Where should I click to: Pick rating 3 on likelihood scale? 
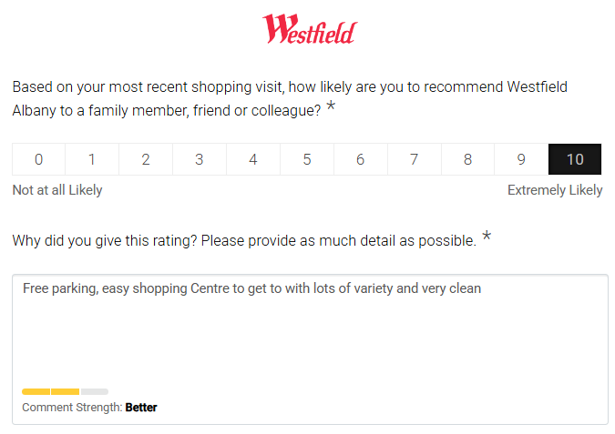click(x=200, y=159)
